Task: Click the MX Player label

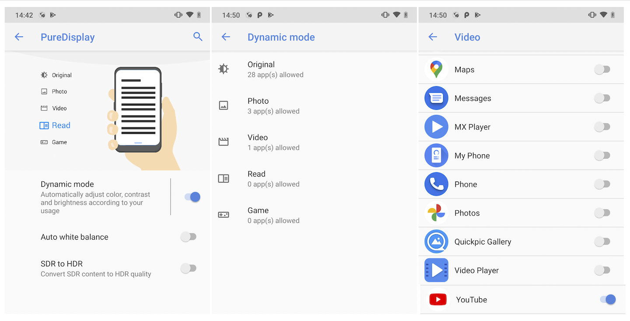Action: pyautogui.click(x=472, y=127)
